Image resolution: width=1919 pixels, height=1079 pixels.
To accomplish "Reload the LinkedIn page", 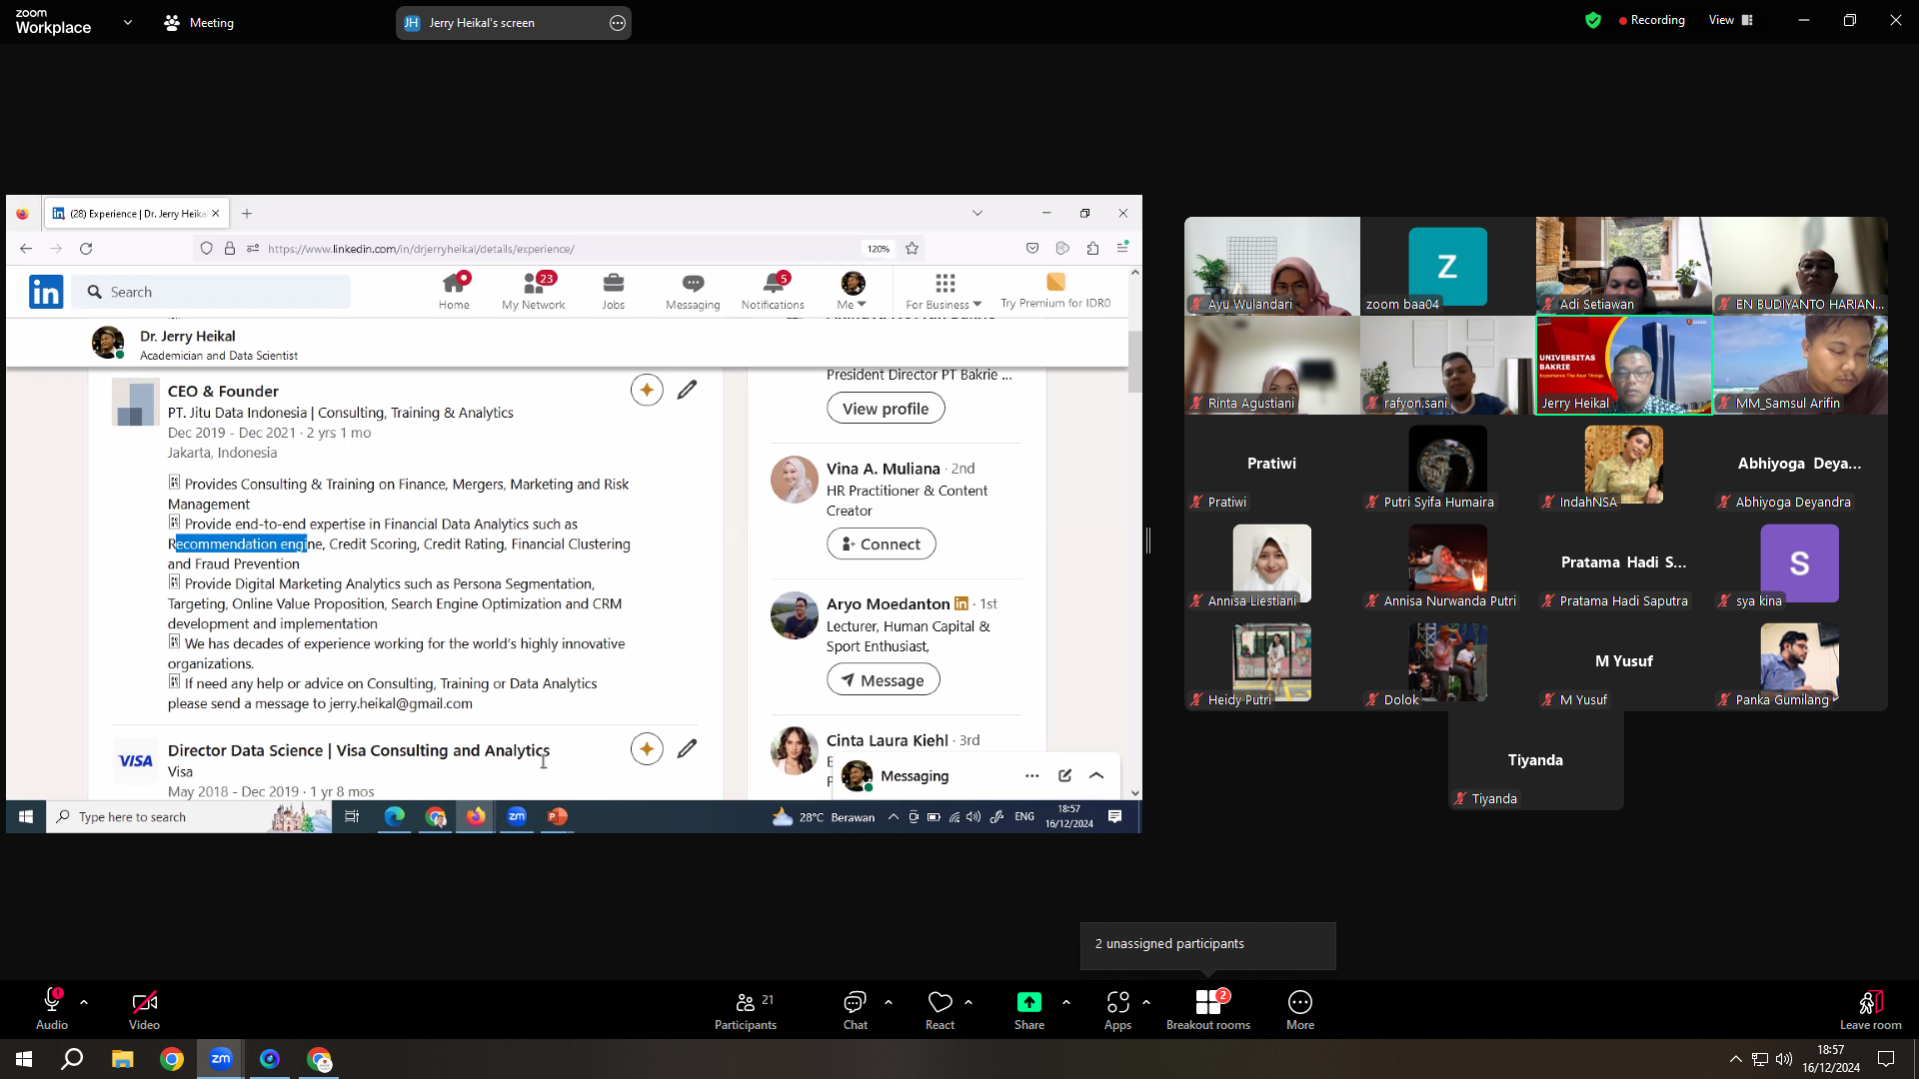I will [86, 249].
